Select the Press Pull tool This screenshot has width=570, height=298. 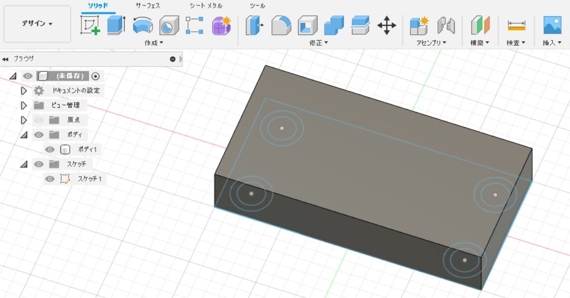[254, 25]
